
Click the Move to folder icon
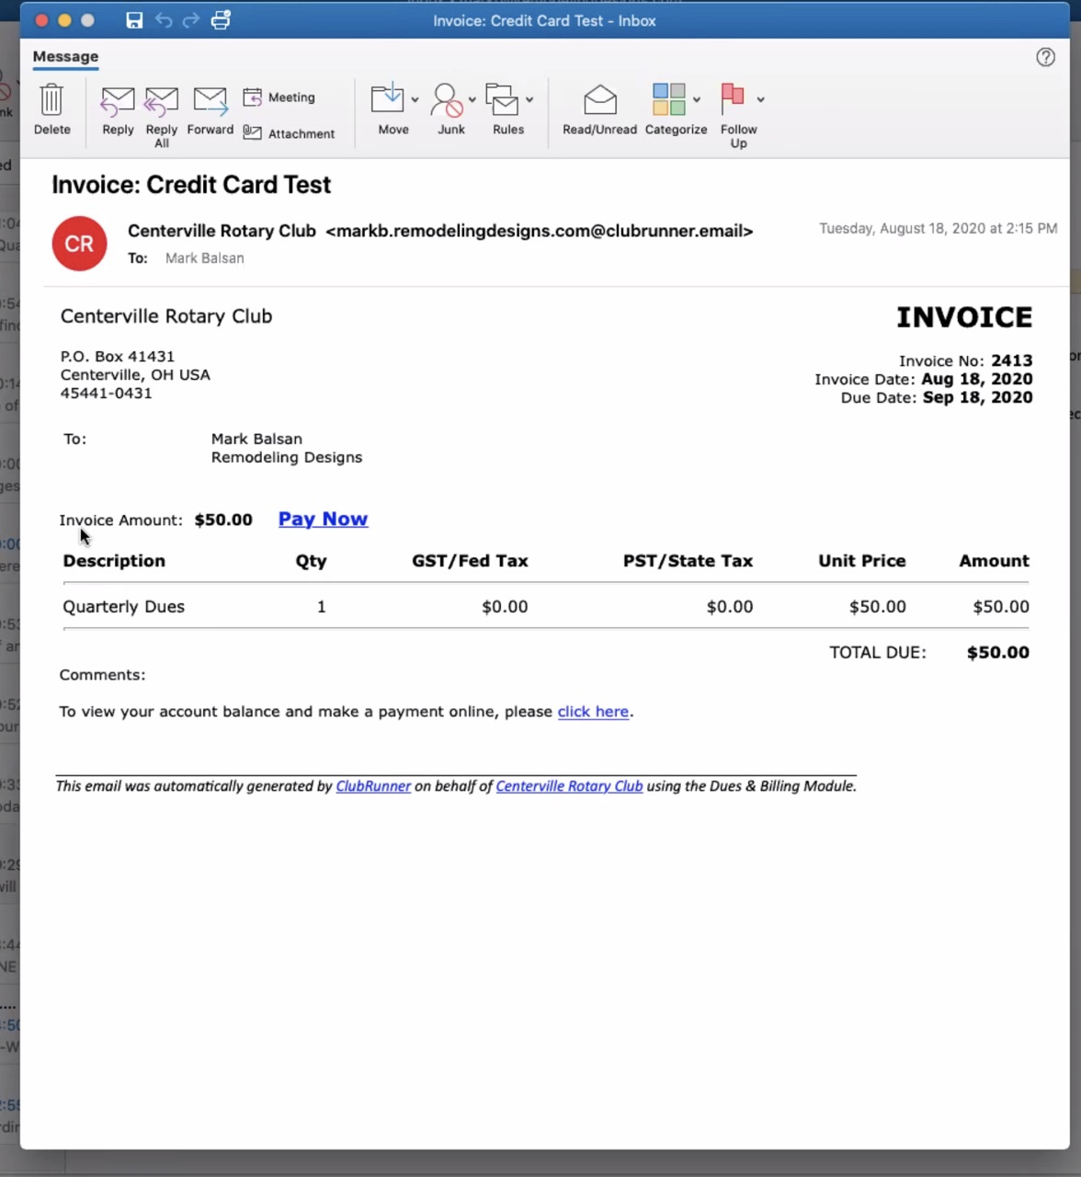(387, 99)
